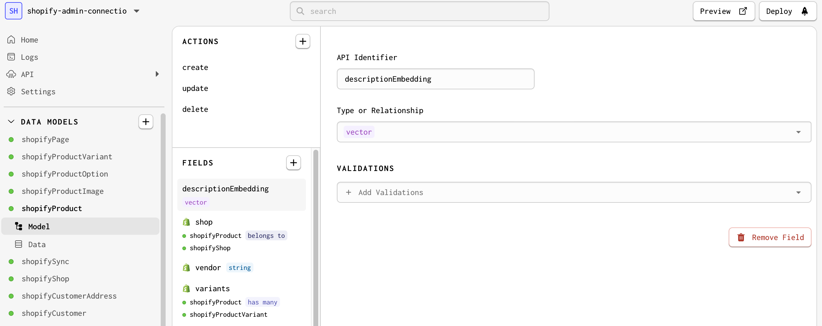Viewport: 822px width, 326px height.
Task: Click the vector tag under descriptionEmbedding
Action: tap(196, 202)
